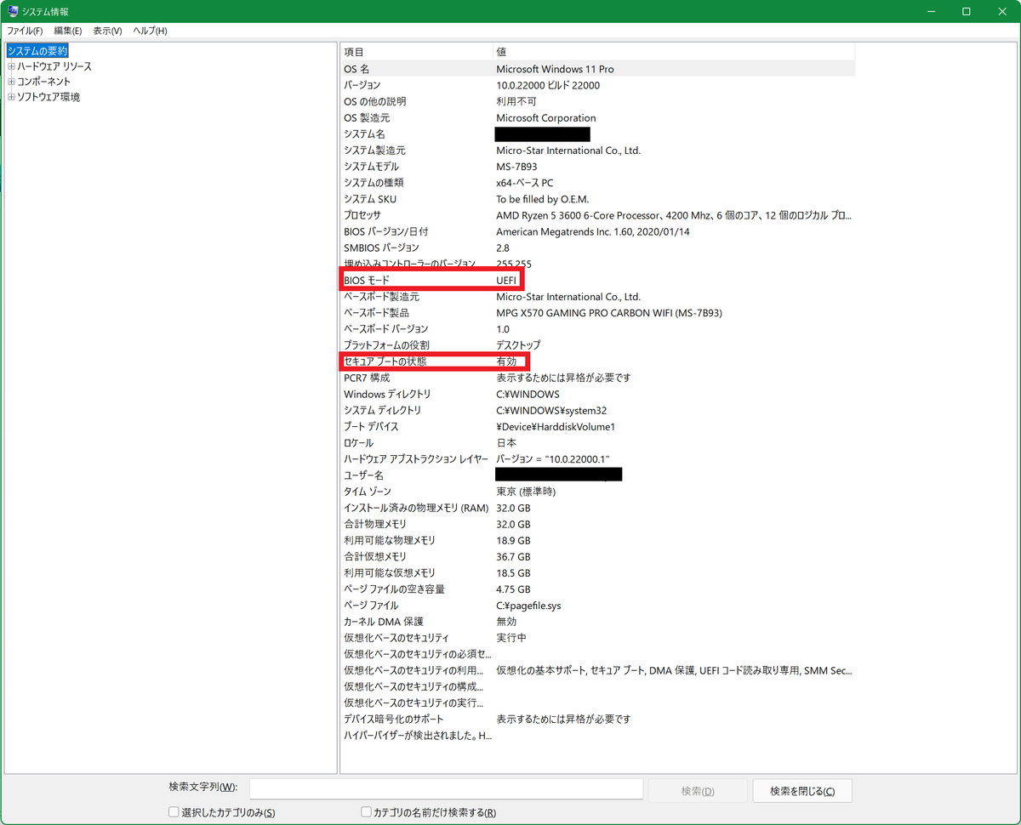Viewport: 1021px width, 825px height.
Task: Select the BIOS モード row
Action: (597, 281)
